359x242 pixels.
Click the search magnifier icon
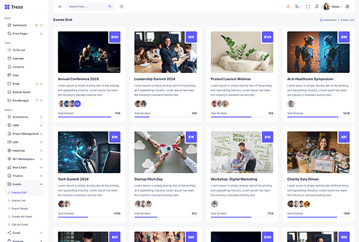pos(110,7)
